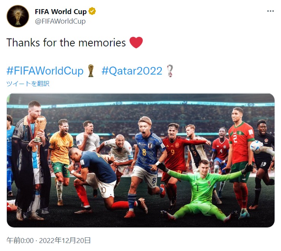This screenshot has width=281, height=251.
Task: Open the @FIFAWorldCup handle
Action: (x=60, y=21)
